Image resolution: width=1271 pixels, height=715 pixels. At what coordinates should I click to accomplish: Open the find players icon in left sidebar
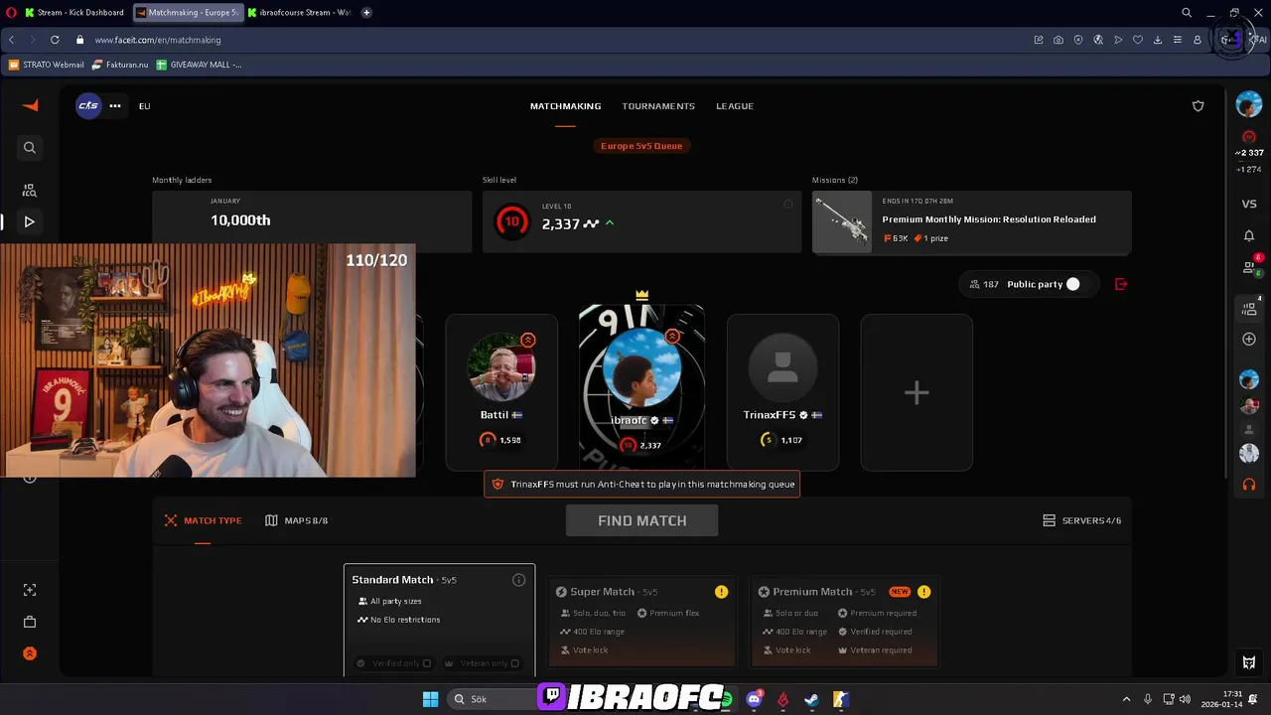(x=30, y=190)
